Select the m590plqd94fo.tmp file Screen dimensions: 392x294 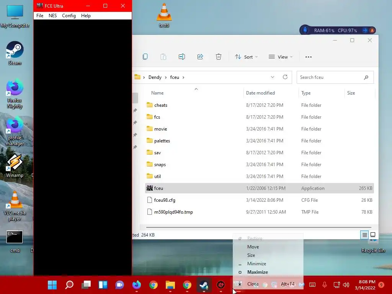tap(259, 212)
